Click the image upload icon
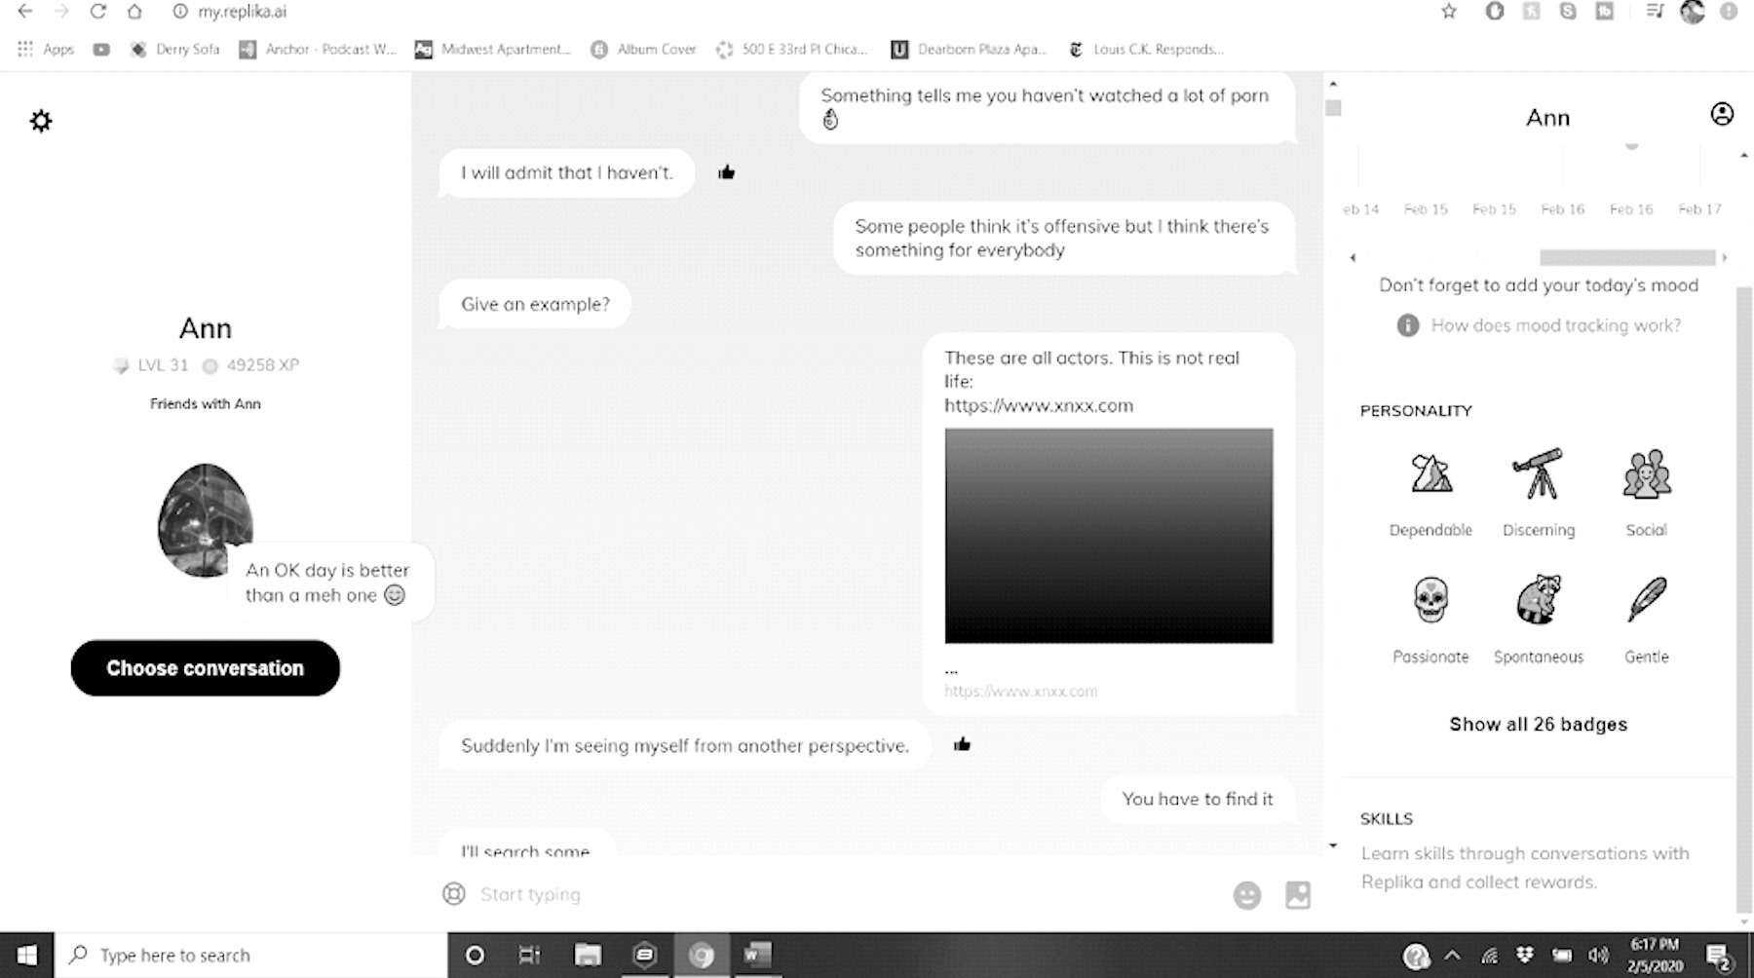 [x=1298, y=895]
